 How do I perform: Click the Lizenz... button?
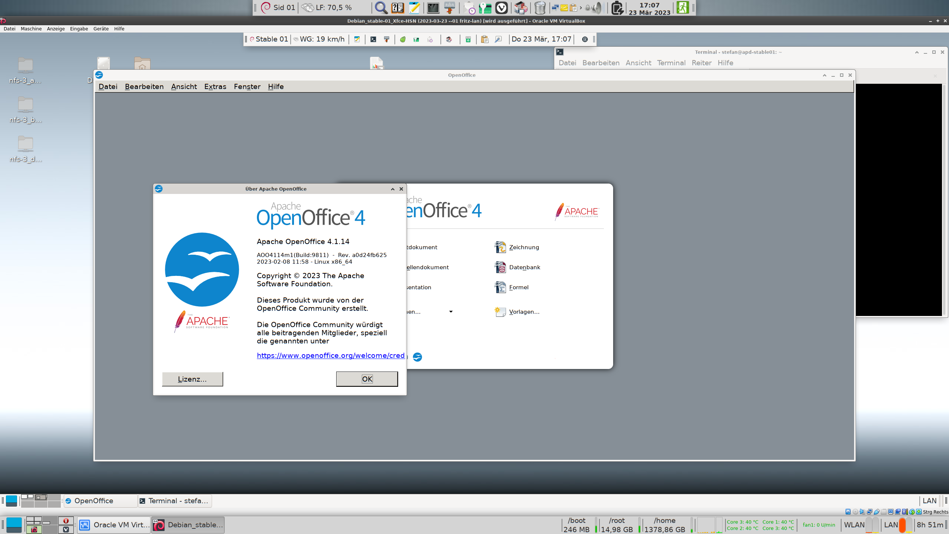point(192,379)
